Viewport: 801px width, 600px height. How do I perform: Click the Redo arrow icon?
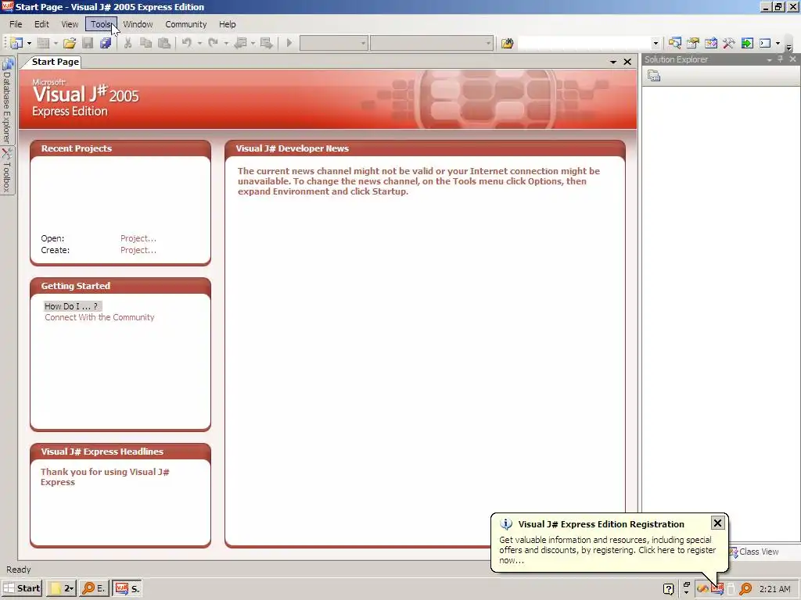pos(213,44)
